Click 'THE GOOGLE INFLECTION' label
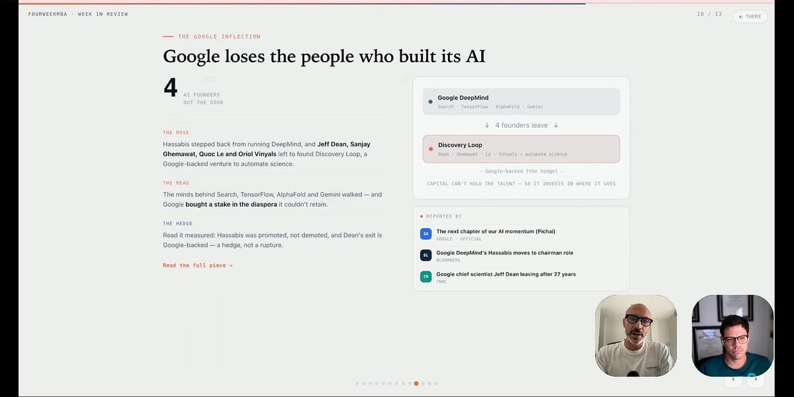The width and height of the screenshot is (794, 397). click(219, 36)
